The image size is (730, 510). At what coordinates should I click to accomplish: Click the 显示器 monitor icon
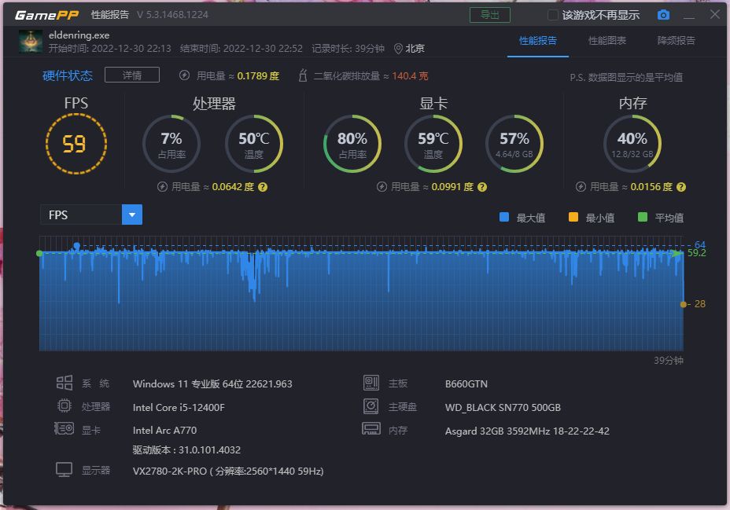pyautogui.click(x=66, y=469)
